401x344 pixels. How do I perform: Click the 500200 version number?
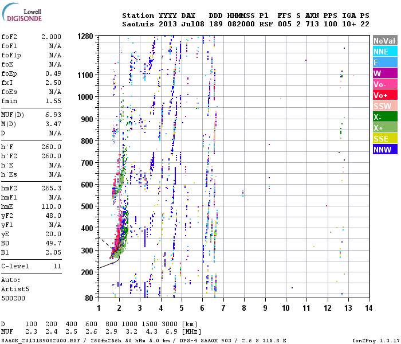coord(13,298)
